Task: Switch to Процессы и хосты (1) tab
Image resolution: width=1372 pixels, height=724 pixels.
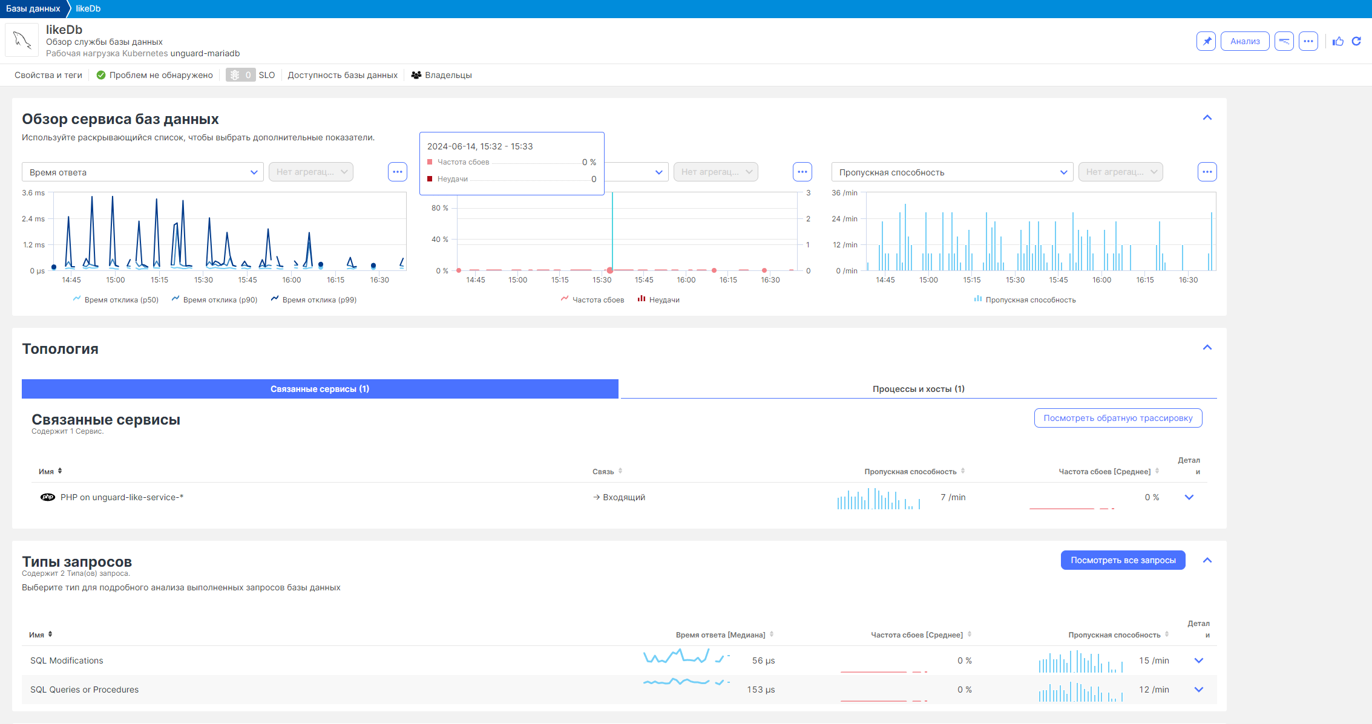Action: (918, 389)
